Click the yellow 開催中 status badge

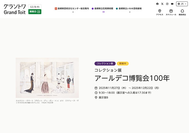(x=123, y=63)
